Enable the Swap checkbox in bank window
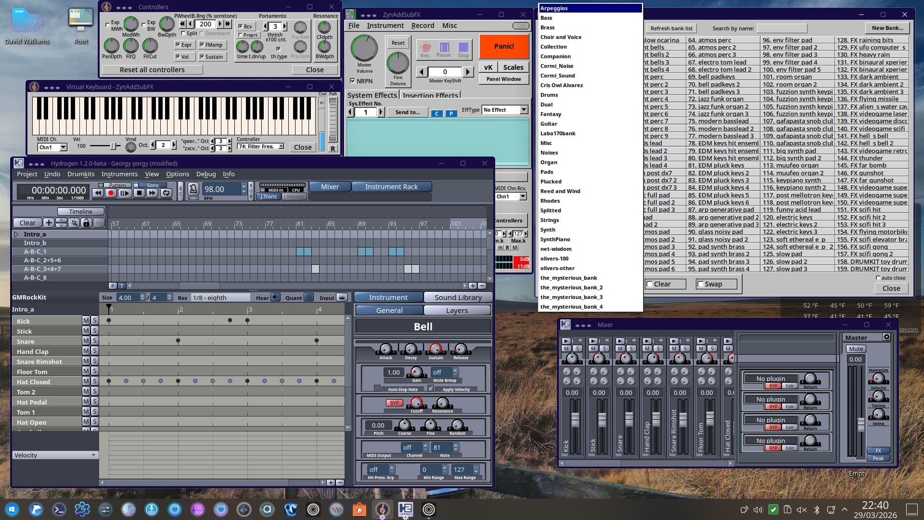Image resolution: width=924 pixels, height=520 pixels. click(701, 284)
